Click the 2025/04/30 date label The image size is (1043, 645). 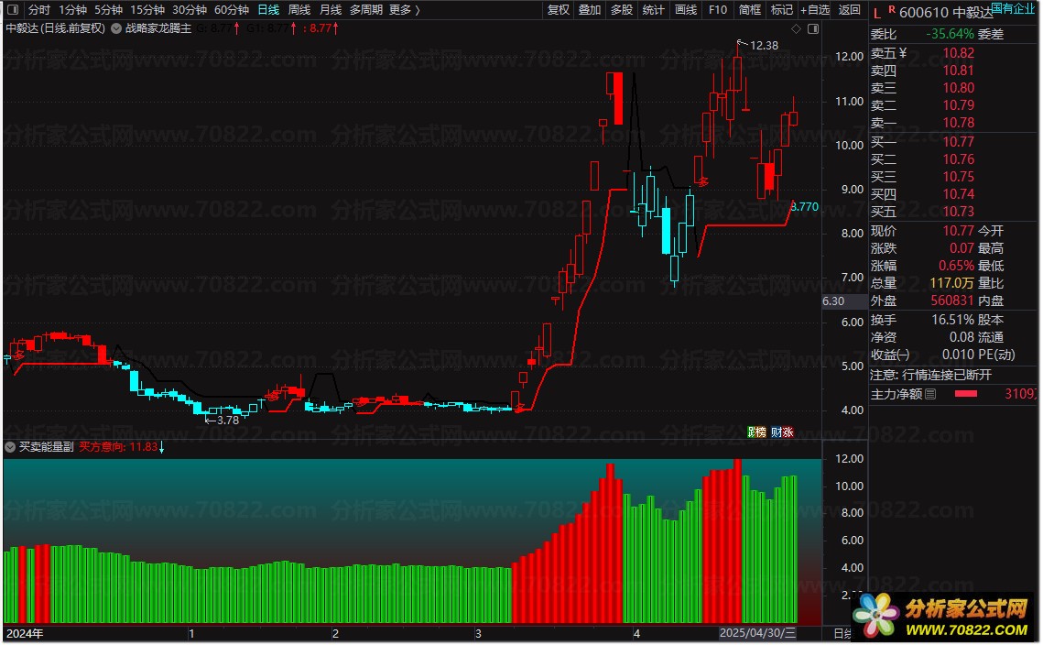(x=757, y=633)
